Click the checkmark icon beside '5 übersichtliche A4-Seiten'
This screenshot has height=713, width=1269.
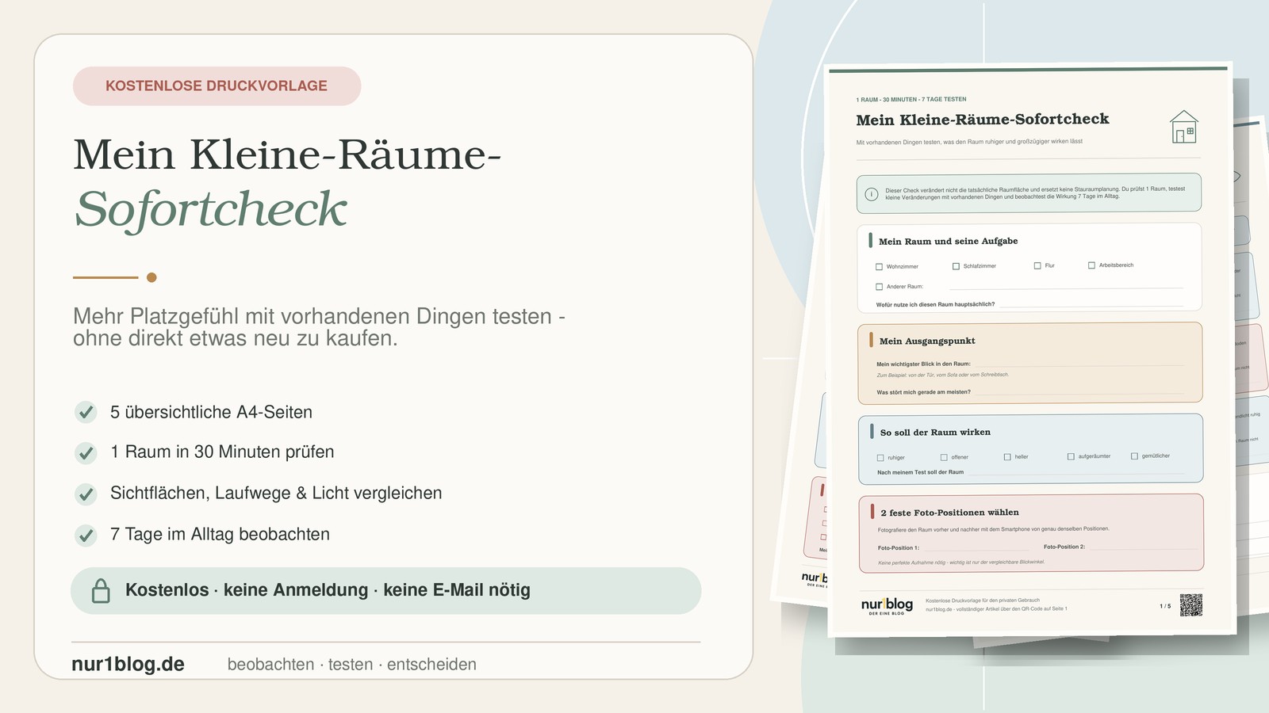(86, 412)
